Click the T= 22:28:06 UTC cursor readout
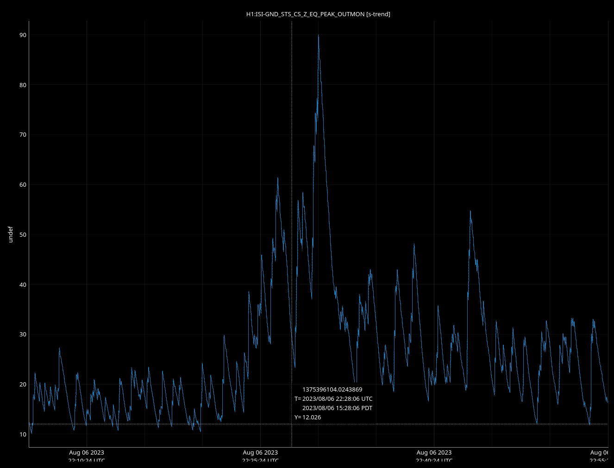This screenshot has height=468, width=614. (x=333, y=399)
